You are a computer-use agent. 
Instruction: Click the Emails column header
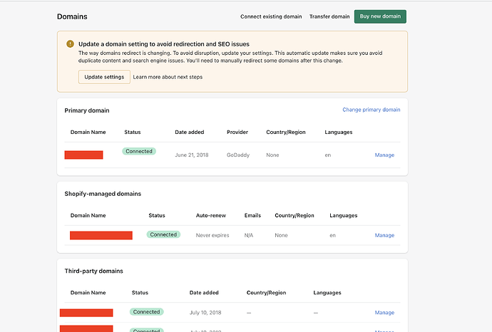pyautogui.click(x=252, y=215)
